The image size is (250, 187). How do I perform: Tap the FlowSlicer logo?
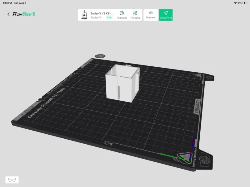coord(24,14)
